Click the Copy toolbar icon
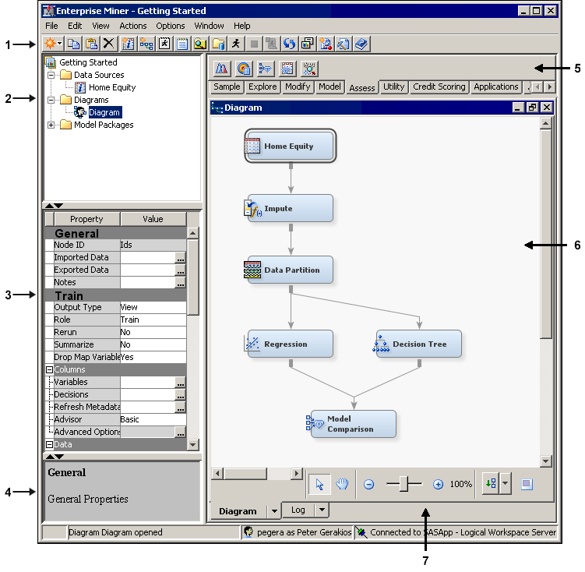This screenshot has height=572, width=585. click(x=73, y=44)
